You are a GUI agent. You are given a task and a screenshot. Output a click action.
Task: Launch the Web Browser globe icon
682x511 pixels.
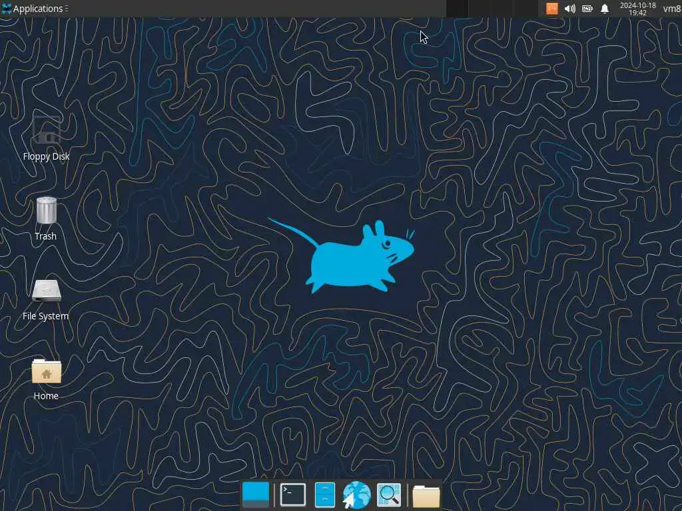(357, 495)
